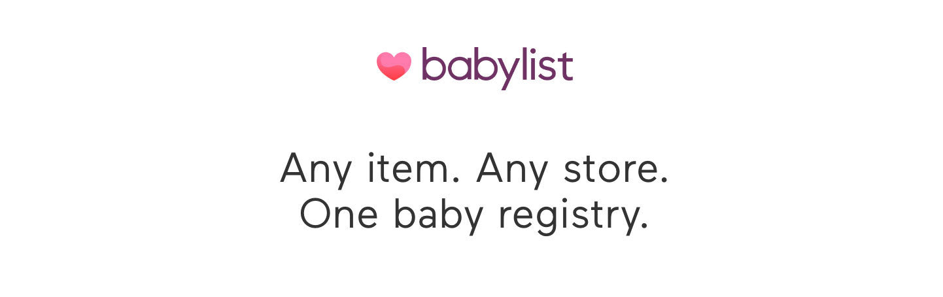943x297 pixels.
Task: Click the second "Any" before "store"
Action: pyautogui.click(x=513, y=169)
